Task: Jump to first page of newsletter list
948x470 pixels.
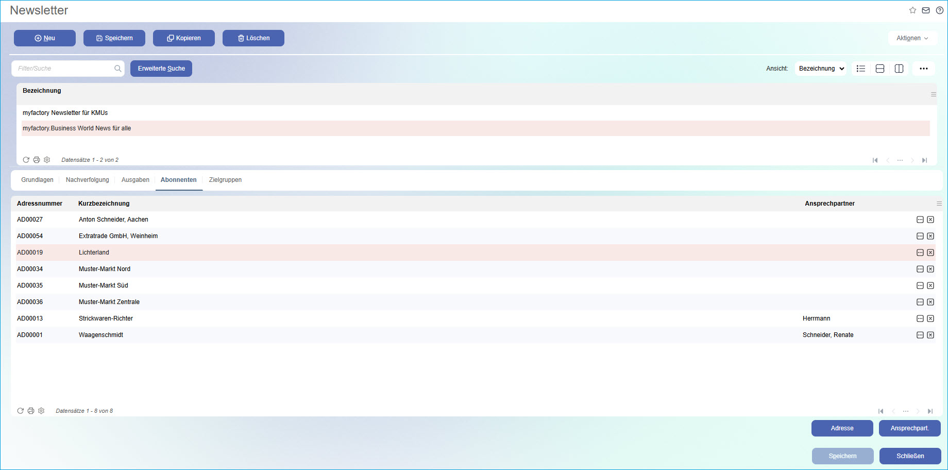Action: (x=875, y=160)
